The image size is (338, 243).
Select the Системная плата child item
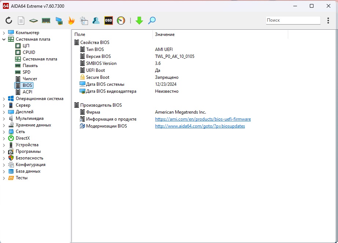[x=40, y=59]
